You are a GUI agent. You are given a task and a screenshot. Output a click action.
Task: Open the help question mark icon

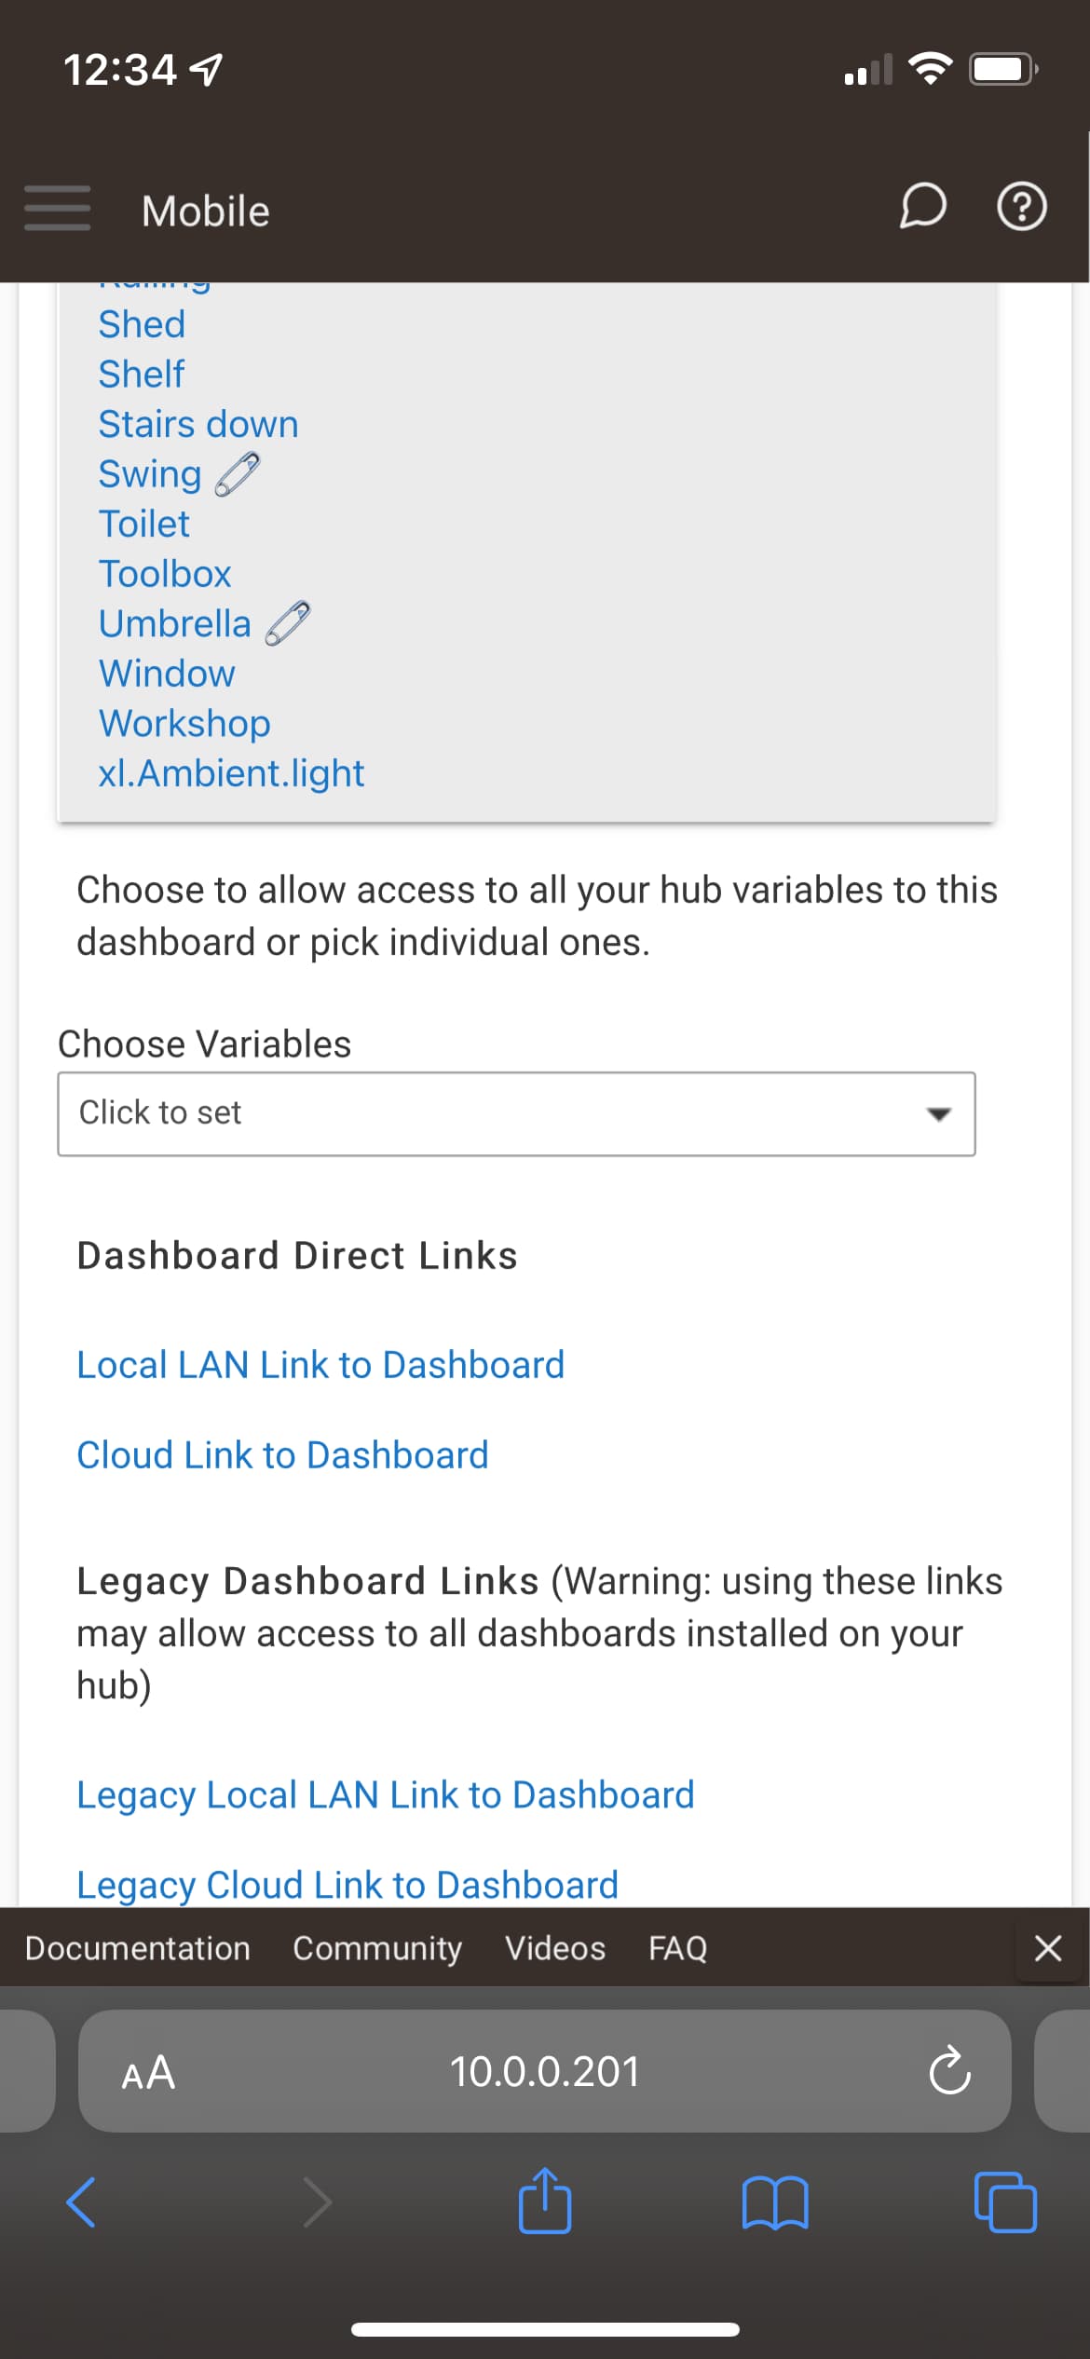tap(1022, 207)
